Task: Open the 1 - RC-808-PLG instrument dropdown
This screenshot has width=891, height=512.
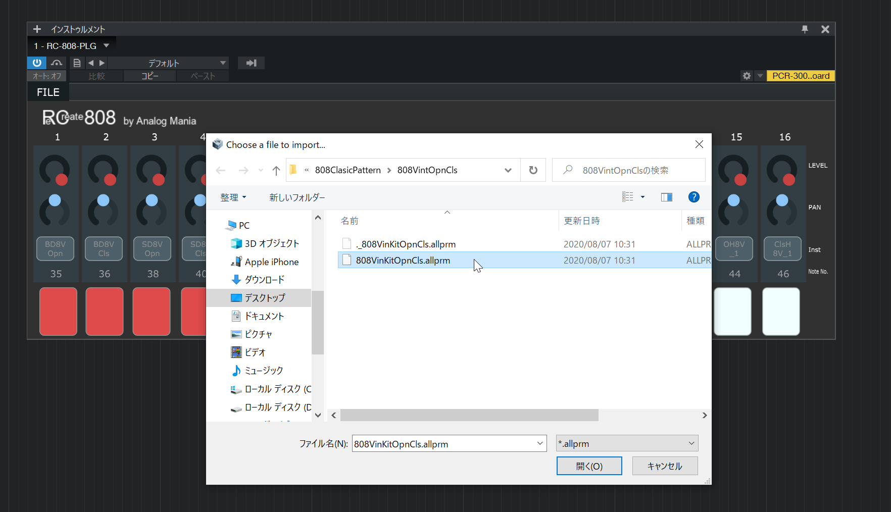Action: point(71,46)
